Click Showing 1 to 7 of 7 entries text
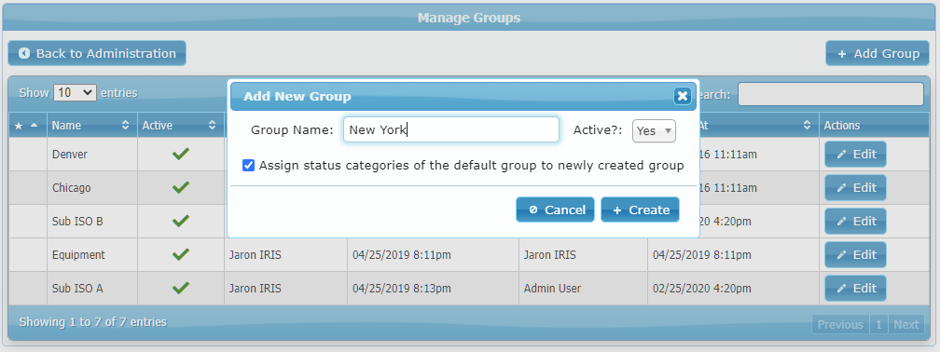Image resolution: width=940 pixels, height=352 pixels. (x=93, y=322)
